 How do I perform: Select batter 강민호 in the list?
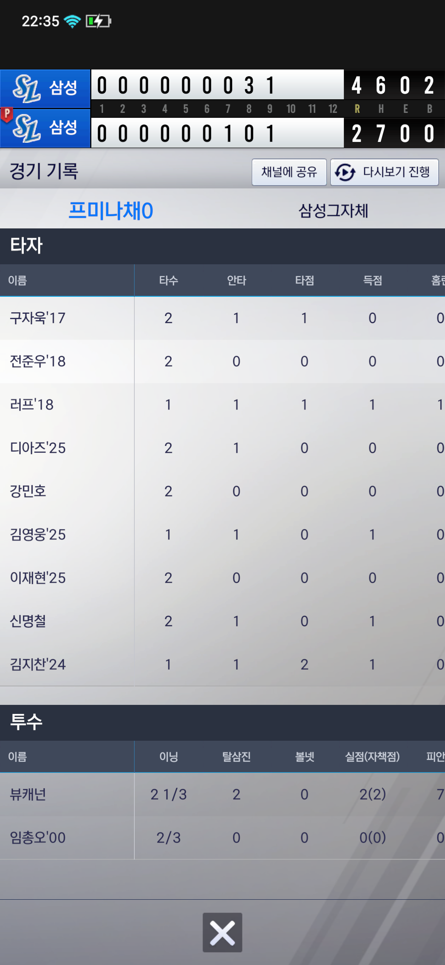tap(28, 491)
